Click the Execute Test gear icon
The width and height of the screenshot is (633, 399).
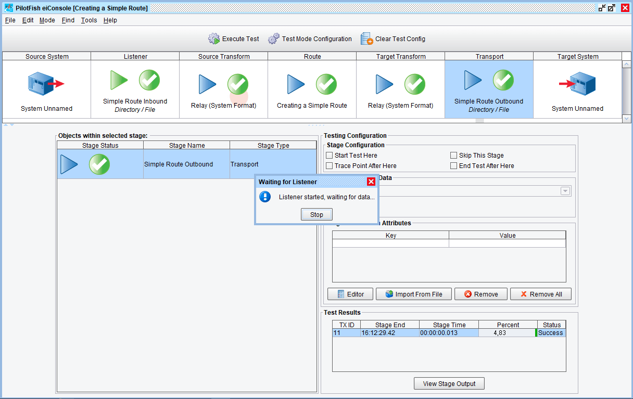click(214, 39)
